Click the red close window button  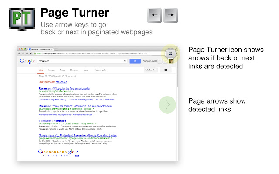[x=20, y=49]
